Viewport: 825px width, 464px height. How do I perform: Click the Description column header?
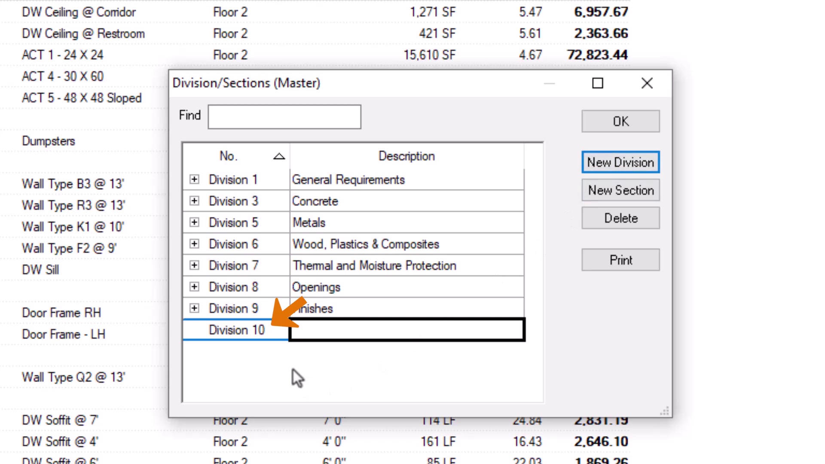pos(406,156)
